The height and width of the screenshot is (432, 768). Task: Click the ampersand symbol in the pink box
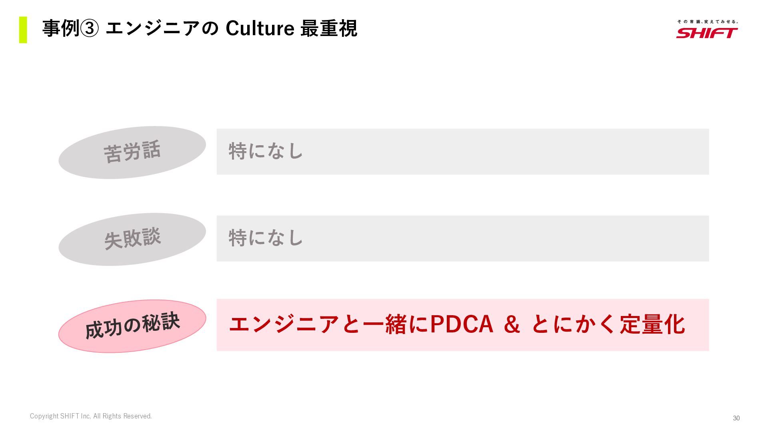point(512,324)
